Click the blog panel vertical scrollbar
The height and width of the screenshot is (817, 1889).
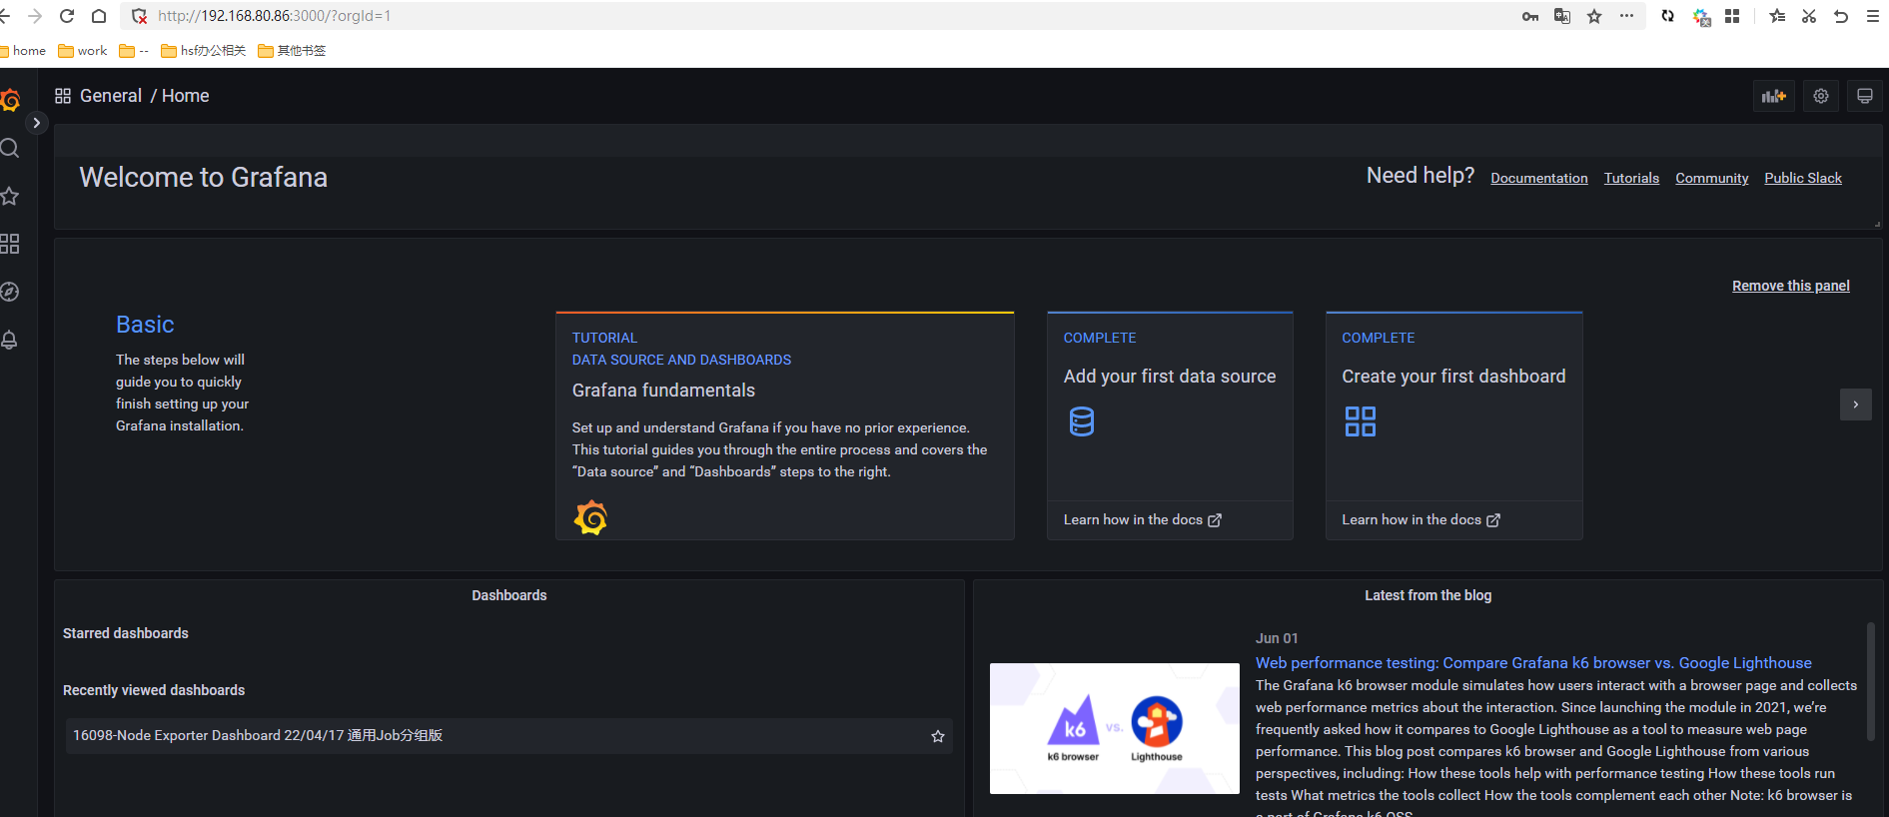pos(1871,681)
